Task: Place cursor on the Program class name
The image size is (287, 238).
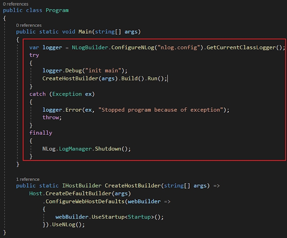Action: pyautogui.click(x=57, y=10)
